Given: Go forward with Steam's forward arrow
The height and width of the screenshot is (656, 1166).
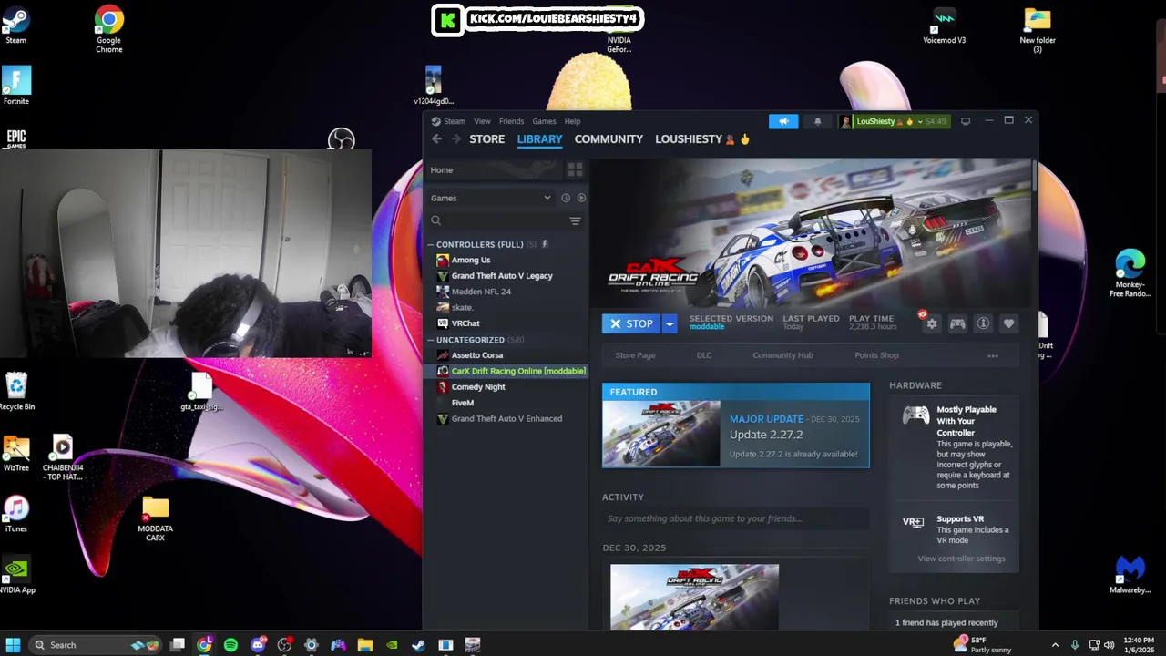Looking at the screenshot, I should coord(455,139).
